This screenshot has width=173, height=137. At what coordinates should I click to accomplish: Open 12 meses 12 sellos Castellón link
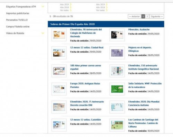pos(85,120)
